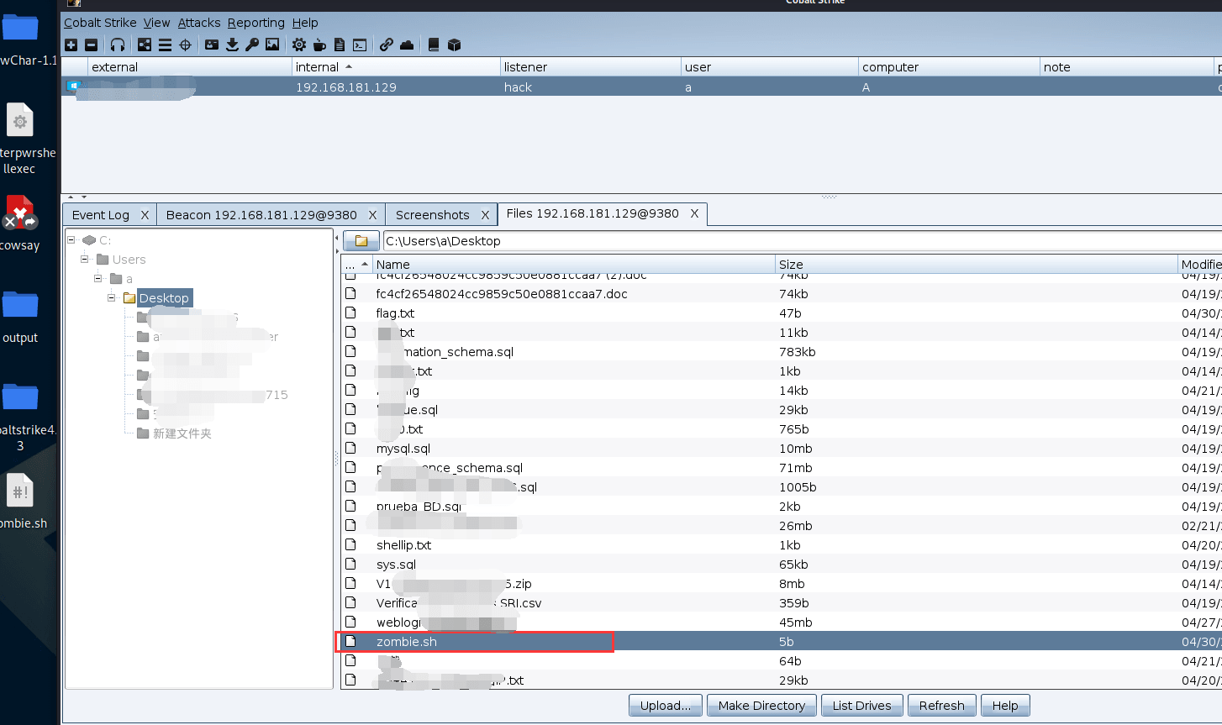This screenshot has width=1222, height=725.
Task: Open About dialog via cube icon
Action: click(454, 45)
